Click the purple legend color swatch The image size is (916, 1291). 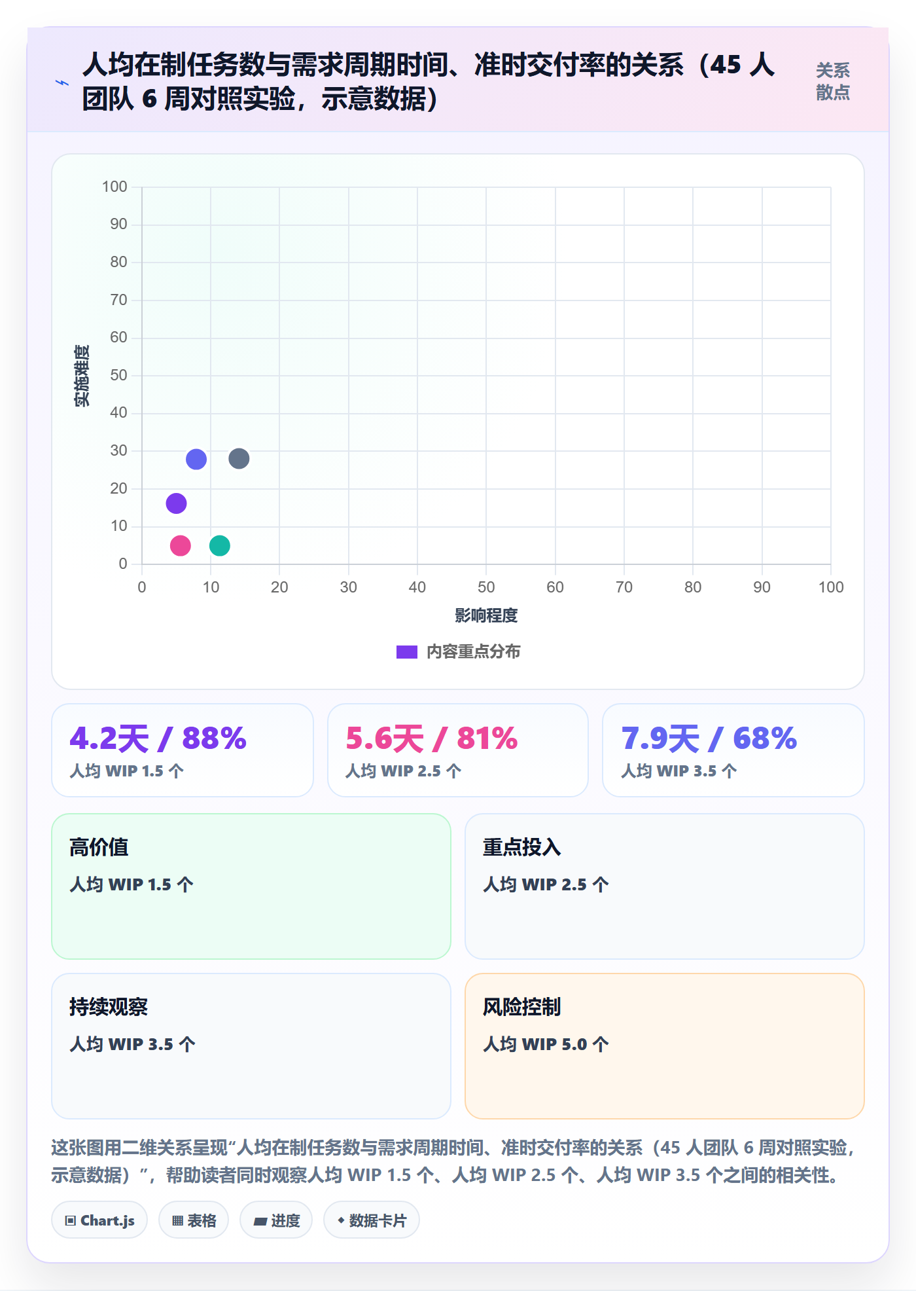(x=406, y=652)
